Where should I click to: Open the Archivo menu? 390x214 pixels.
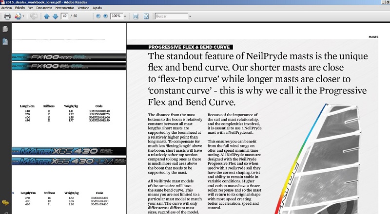(6, 8)
